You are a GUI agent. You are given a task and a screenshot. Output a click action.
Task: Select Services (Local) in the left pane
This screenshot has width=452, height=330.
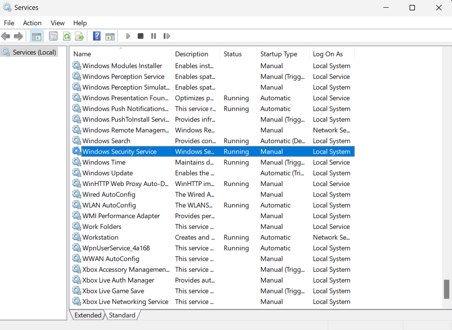click(33, 52)
